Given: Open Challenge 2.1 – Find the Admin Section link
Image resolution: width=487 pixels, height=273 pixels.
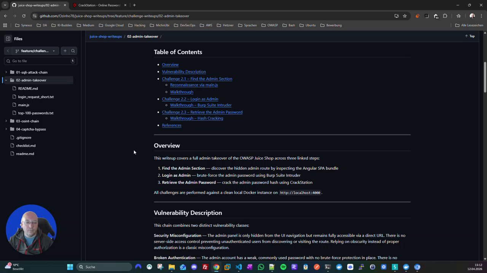Looking at the screenshot, I should (x=197, y=79).
